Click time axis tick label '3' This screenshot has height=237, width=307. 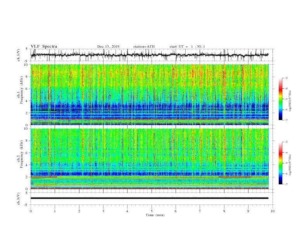point(103,211)
